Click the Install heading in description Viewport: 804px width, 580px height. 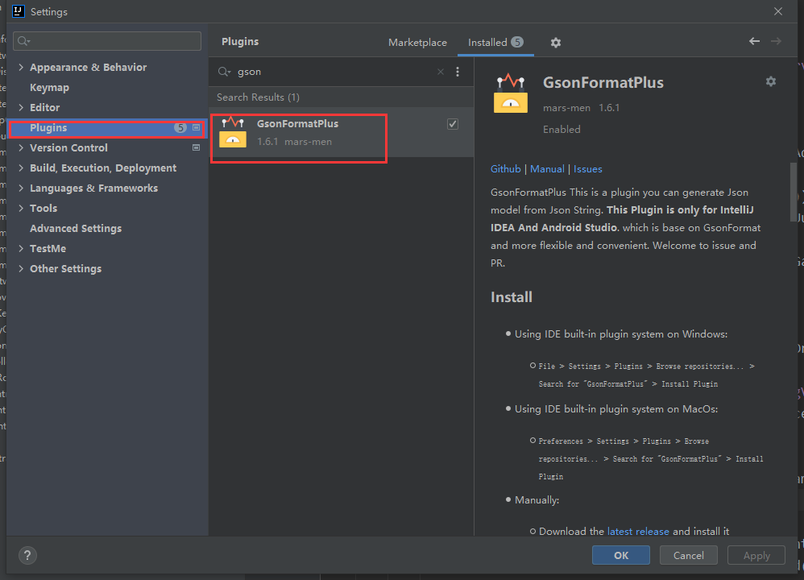click(x=512, y=297)
